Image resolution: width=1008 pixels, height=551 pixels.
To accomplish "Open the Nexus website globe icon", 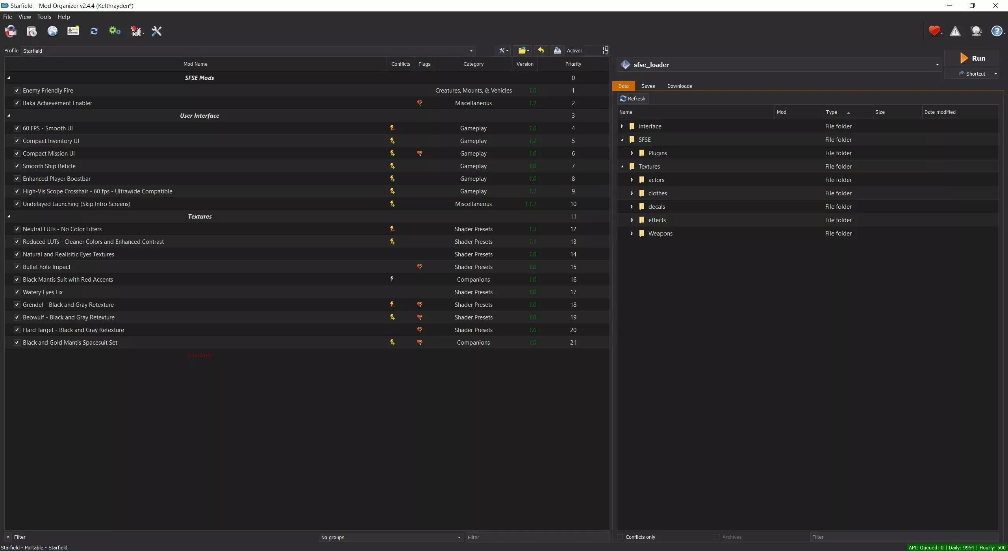I will [52, 31].
